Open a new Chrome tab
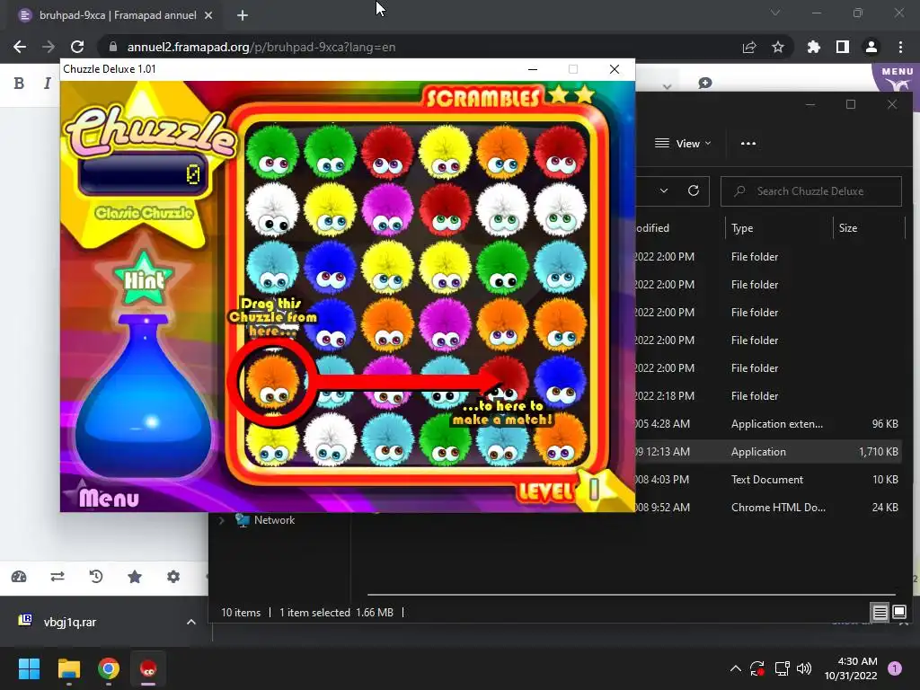 [243, 15]
